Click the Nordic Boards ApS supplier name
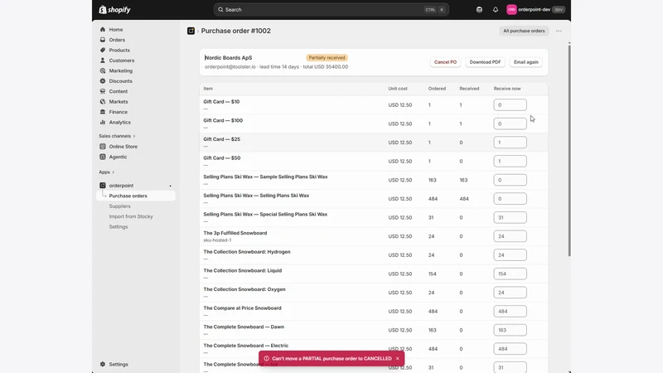Image resolution: width=663 pixels, height=373 pixels. pos(229,57)
